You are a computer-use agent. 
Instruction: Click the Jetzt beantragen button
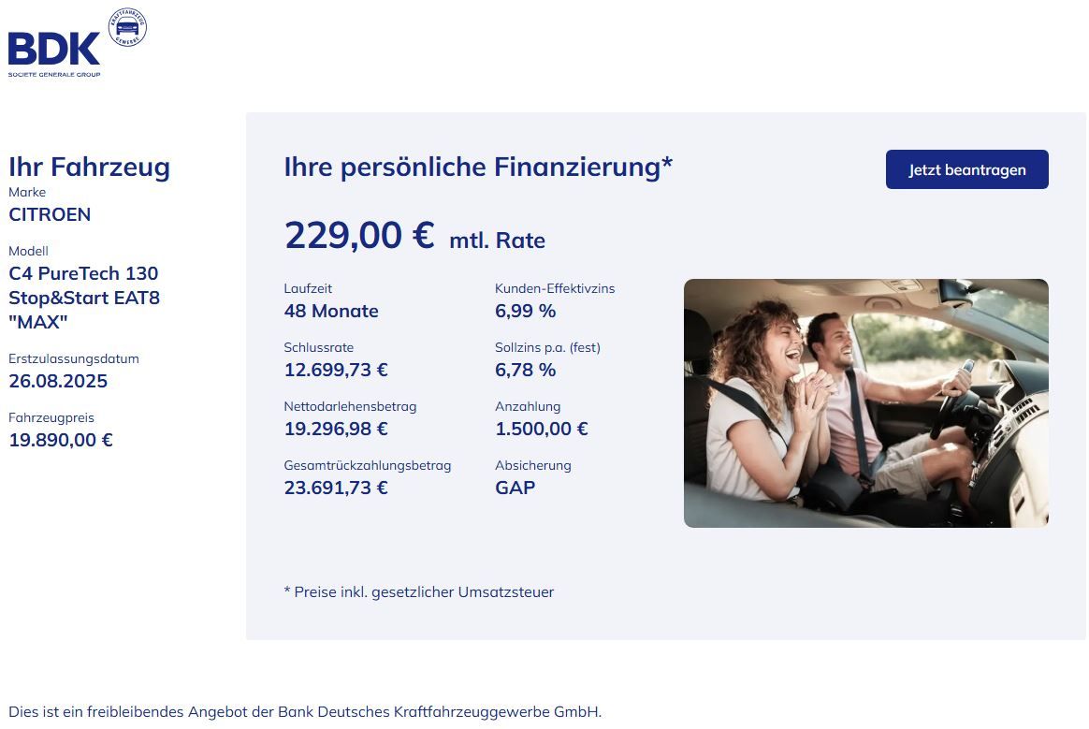point(966,169)
